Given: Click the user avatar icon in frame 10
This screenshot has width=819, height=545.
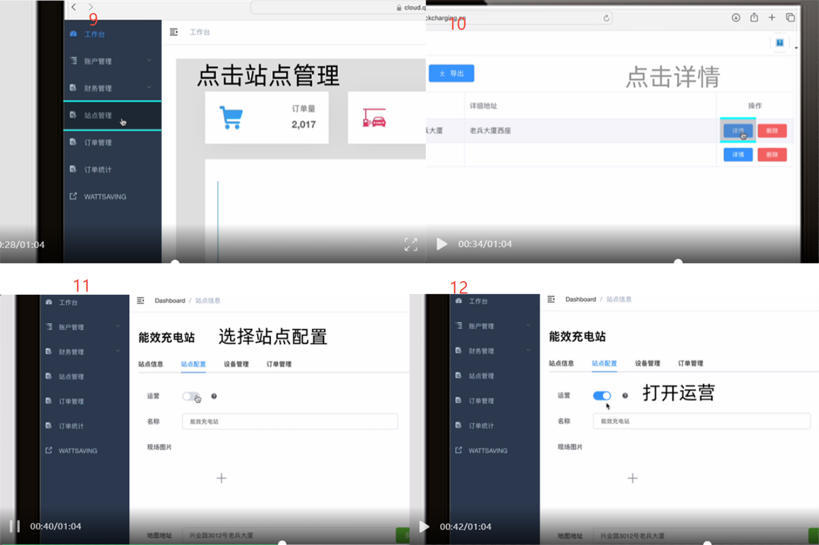Looking at the screenshot, I should [779, 43].
